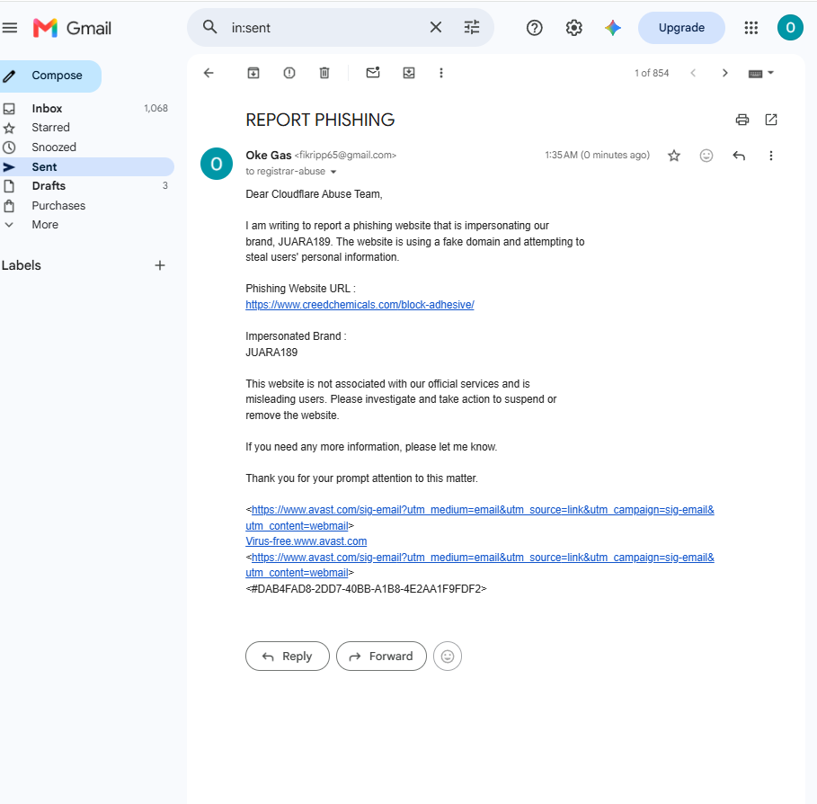Archive this email
This screenshot has width=817, height=804.
(x=253, y=73)
